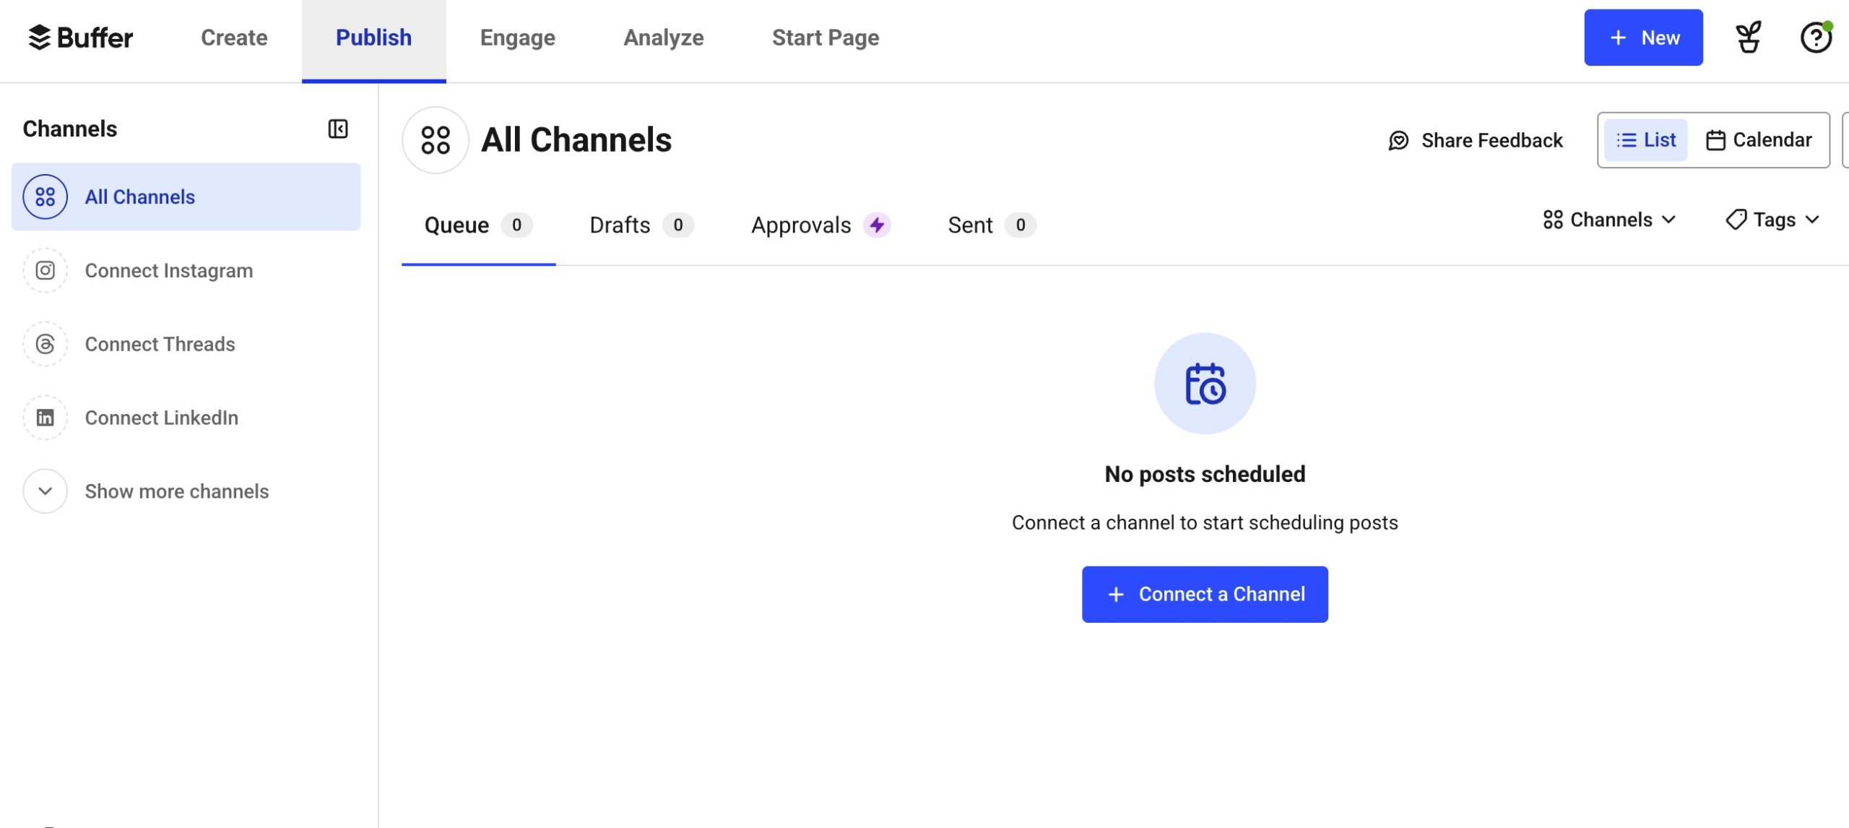Open the Sent tab
1849x828 pixels.
click(x=992, y=225)
